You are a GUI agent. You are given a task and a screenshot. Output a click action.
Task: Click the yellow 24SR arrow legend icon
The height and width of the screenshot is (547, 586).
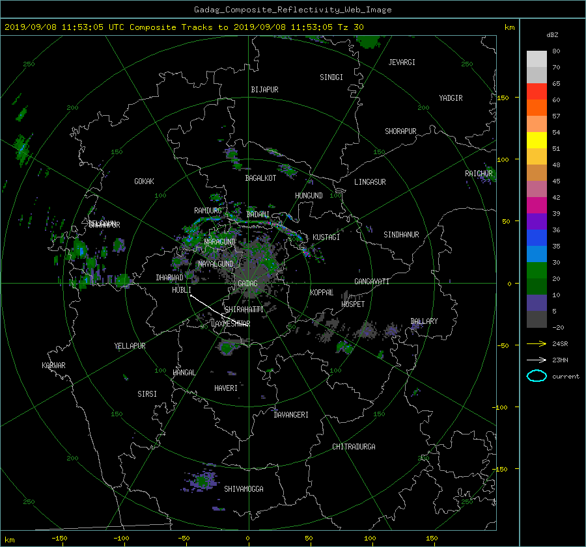point(537,343)
